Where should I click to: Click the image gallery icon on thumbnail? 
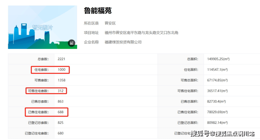[x=71, y=43]
